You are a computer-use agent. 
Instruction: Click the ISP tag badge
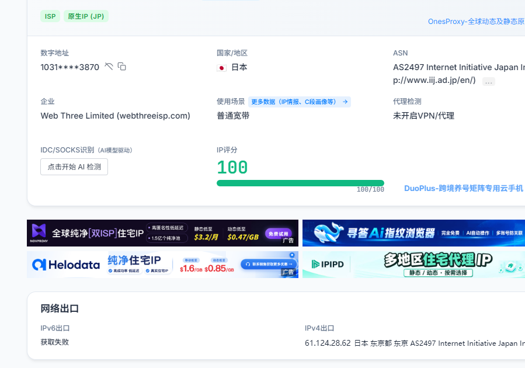pyautogui.click(x=50, y=16)
